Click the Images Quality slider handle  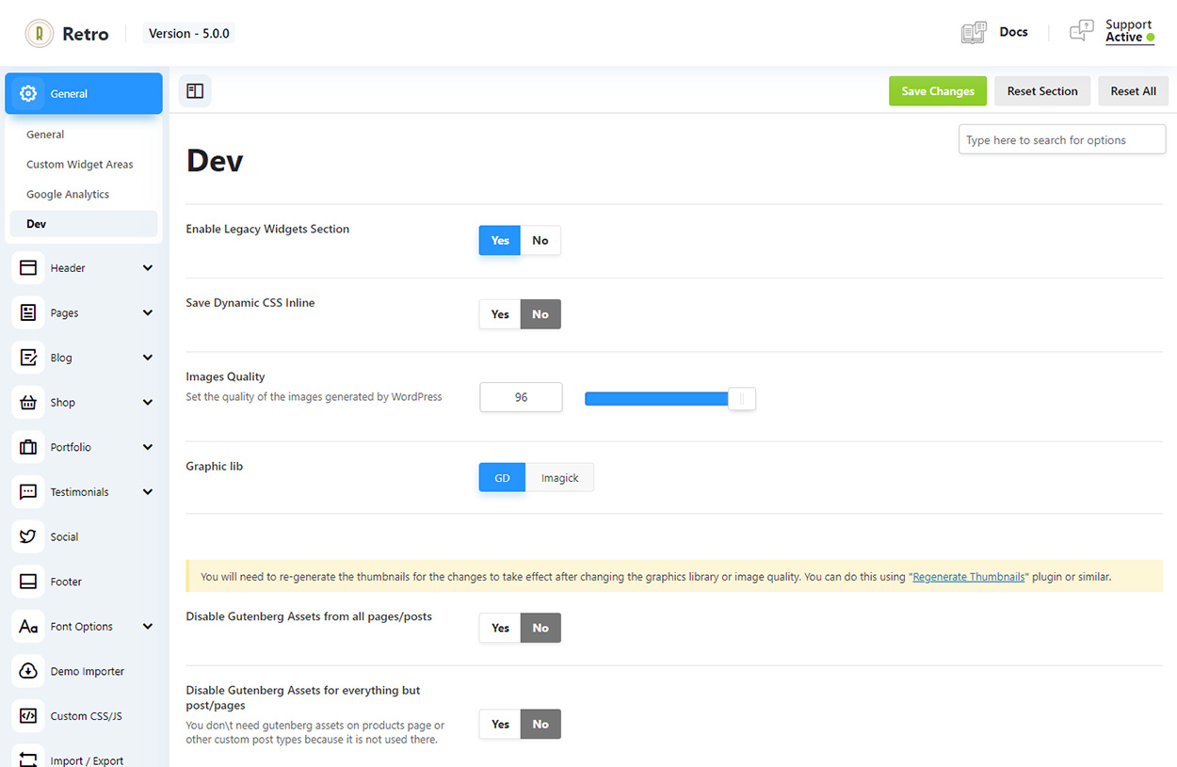pyautogui.click(x=742, y=399)
